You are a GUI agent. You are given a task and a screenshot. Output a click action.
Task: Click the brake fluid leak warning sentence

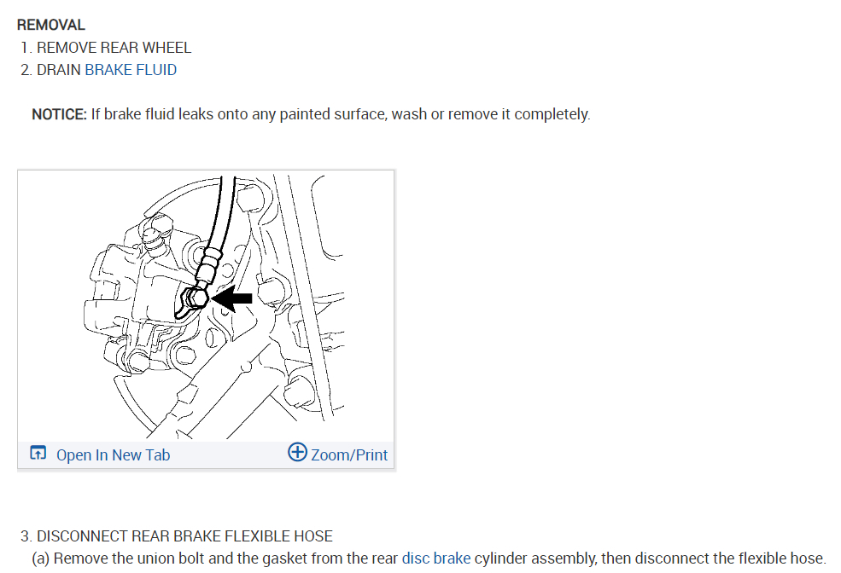[341, 114]
